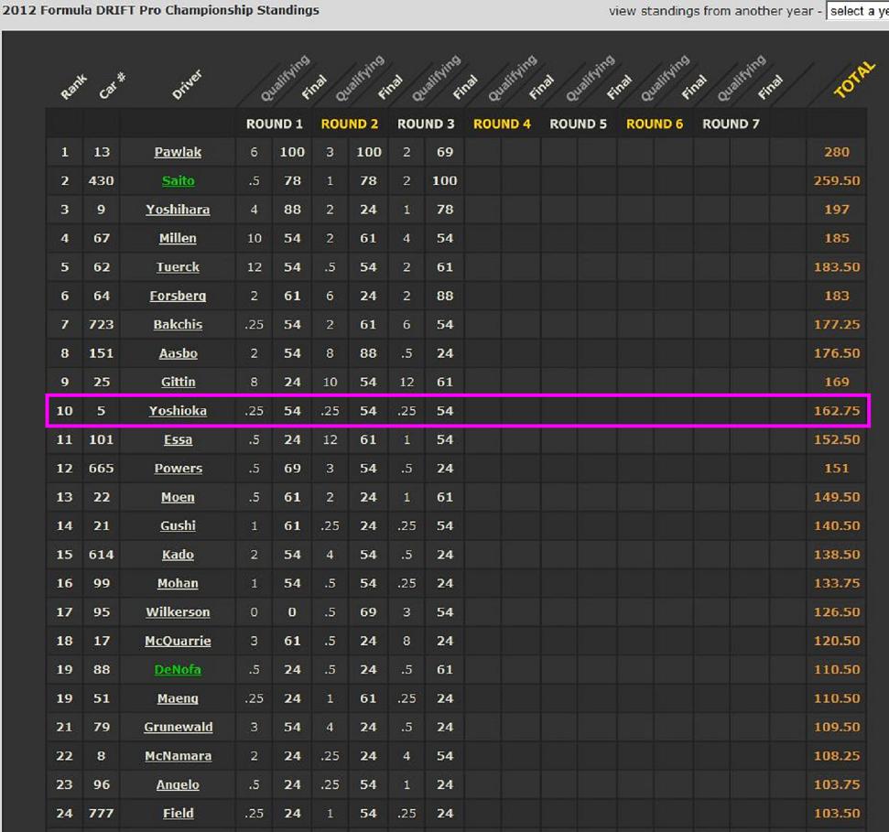Select the DeNofa driver link
Screen dimensions: 889x832
pos(178,670)
